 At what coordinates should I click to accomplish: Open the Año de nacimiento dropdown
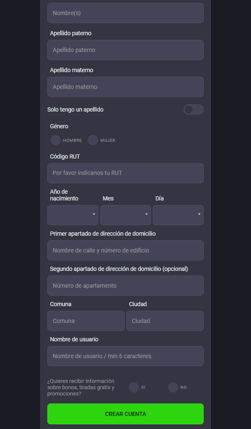point(73,215)
